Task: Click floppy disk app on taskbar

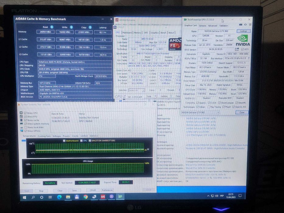Action: coord(77,197)
